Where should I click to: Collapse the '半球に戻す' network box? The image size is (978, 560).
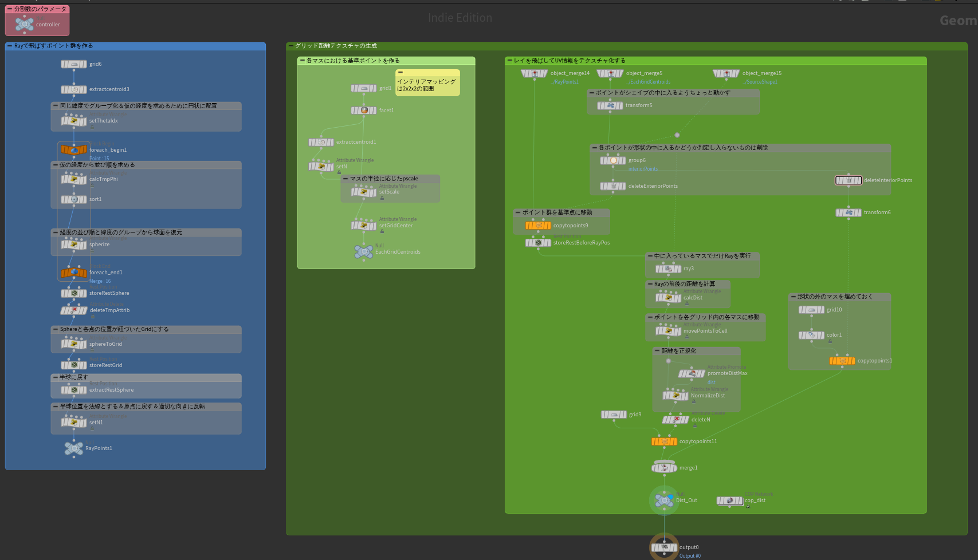point(56,377)
